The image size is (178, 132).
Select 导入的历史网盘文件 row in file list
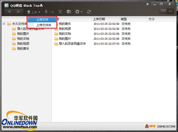pos(114,44)
